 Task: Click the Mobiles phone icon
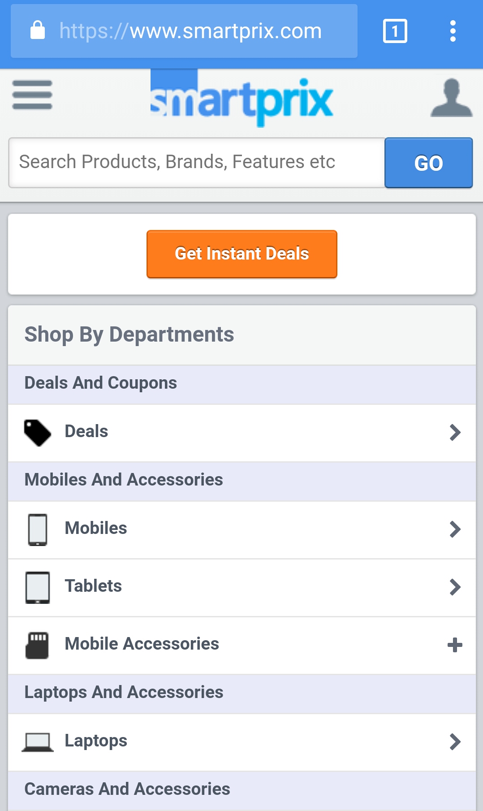[38, 529]
